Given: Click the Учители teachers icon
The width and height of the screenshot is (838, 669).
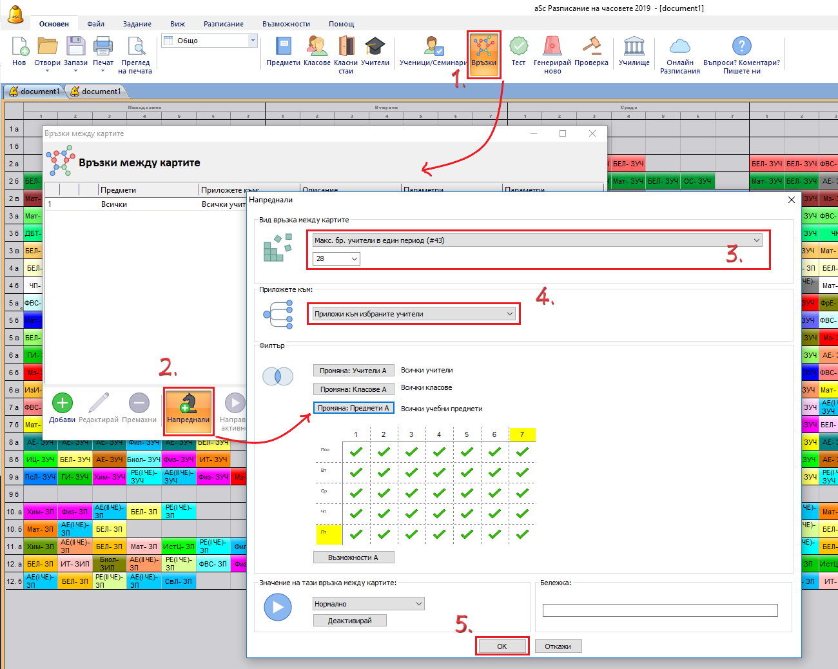Looking at the screenshot, I should tap(375, 52).
